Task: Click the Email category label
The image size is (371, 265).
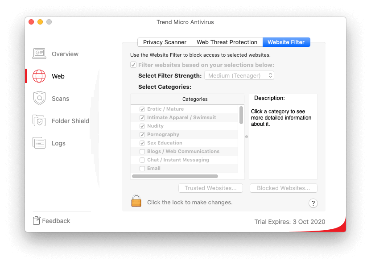Action: pos(153,168)
